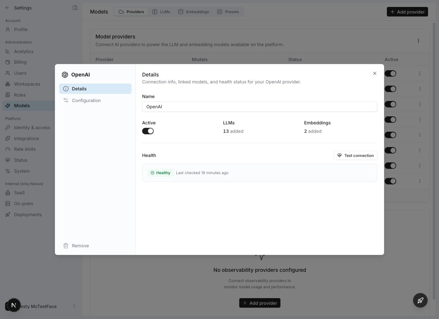
Task: Open Users via its people icon
Action: [x=8, y=73]
